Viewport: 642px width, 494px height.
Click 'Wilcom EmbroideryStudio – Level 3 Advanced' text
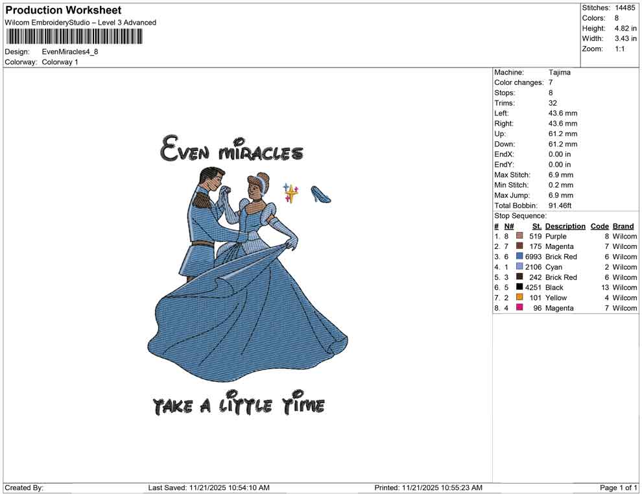[x=80, y=23]
